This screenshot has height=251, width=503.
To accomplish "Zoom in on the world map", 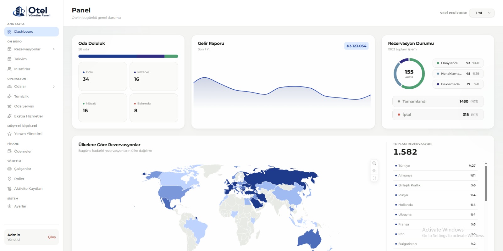I will 374,163.
